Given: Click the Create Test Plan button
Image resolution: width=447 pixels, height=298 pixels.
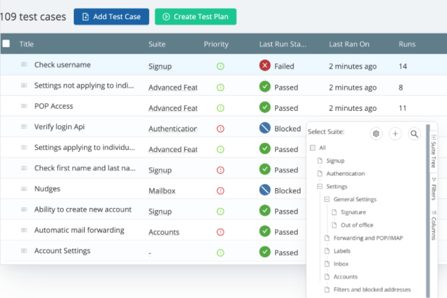Looking at the screenshot, I should point(195,17).
